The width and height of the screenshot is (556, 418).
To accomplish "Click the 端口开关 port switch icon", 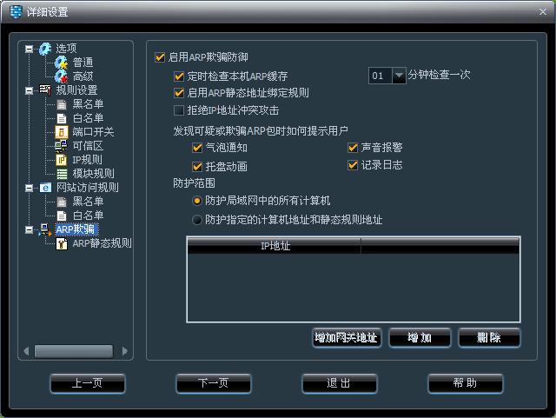I will point(62,132).
